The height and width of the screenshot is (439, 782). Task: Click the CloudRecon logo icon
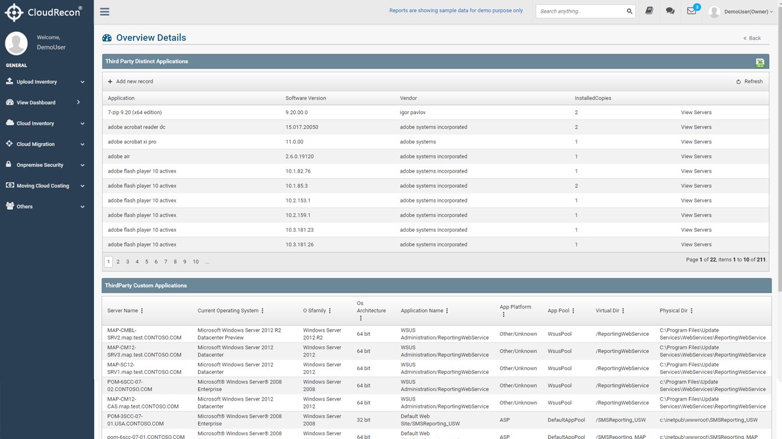pyautogui.click(x=14, y=12)
